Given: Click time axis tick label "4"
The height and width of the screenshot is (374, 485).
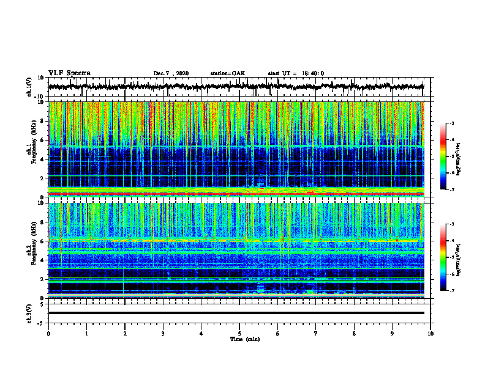Looking at the screenshot, I should (201, 334).
